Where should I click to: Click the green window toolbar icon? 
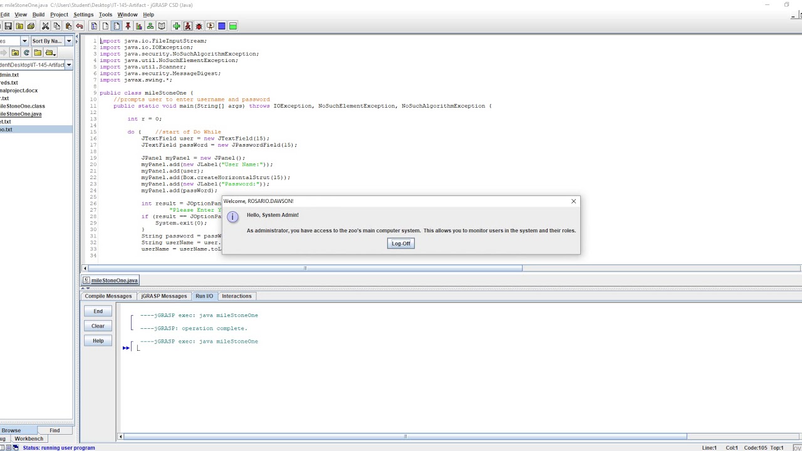[233, 26]
